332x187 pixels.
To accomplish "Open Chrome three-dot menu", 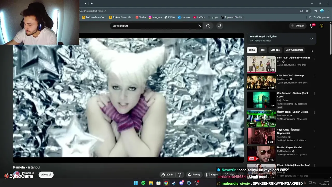I will pos(328,11).
